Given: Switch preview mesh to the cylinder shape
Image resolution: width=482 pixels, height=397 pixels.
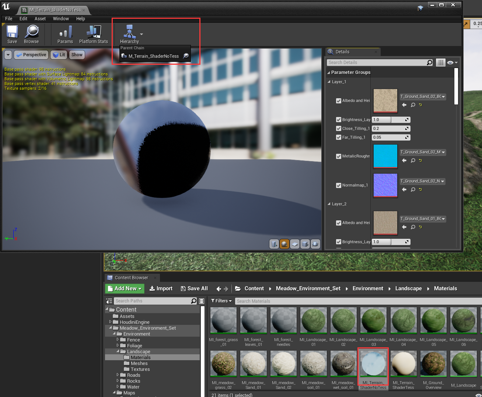Looking at the screenshot, I should pos(274,244).
